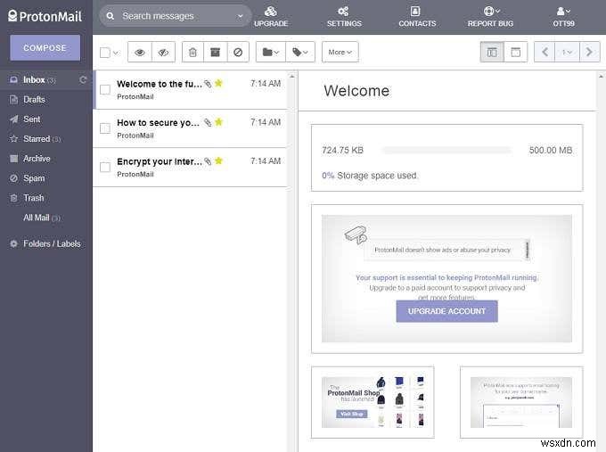This screenshot has width=606, height=452.
Task: Click the Spam ban sidebar icon
Action: pos(13,178)
